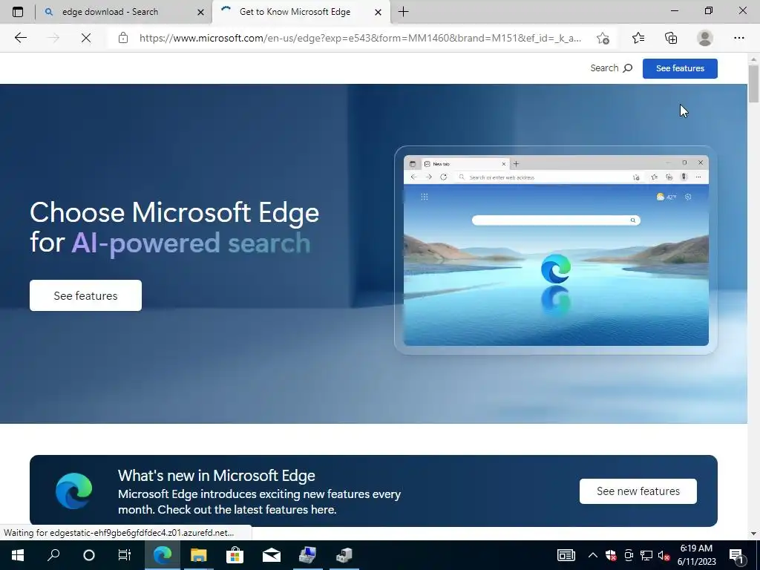Screen dimensions: 760x570
Task: Close the 'edge download - Search' tab
Action: [200, 12]
